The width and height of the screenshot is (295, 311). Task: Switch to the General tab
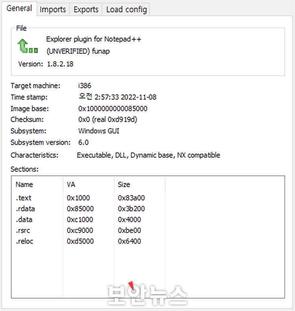tap(19, 9)
